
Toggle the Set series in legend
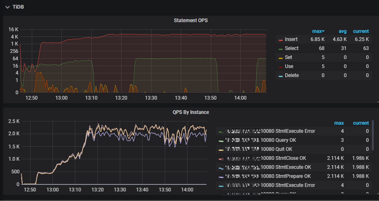[x=288, y=57]
